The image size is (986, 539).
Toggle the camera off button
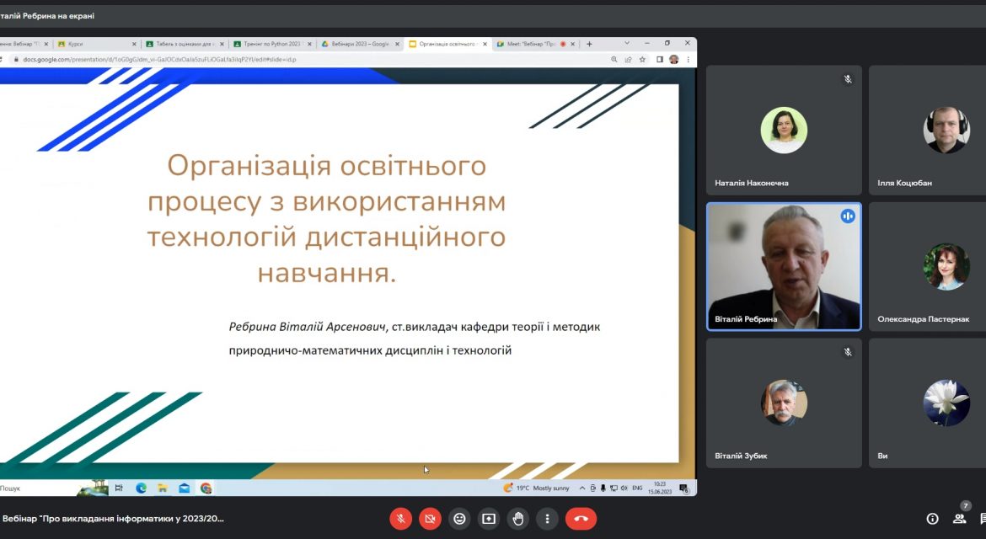(x=430, y=519)
